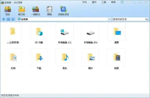The image size is (150, 98).
Task: Select the 文档 documents folder
Action: pos(13,59)
